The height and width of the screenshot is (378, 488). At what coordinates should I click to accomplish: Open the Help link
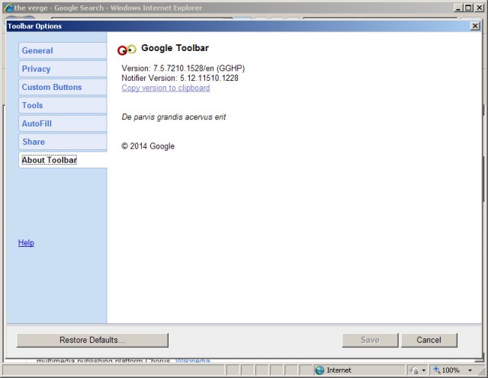point(26,242)
